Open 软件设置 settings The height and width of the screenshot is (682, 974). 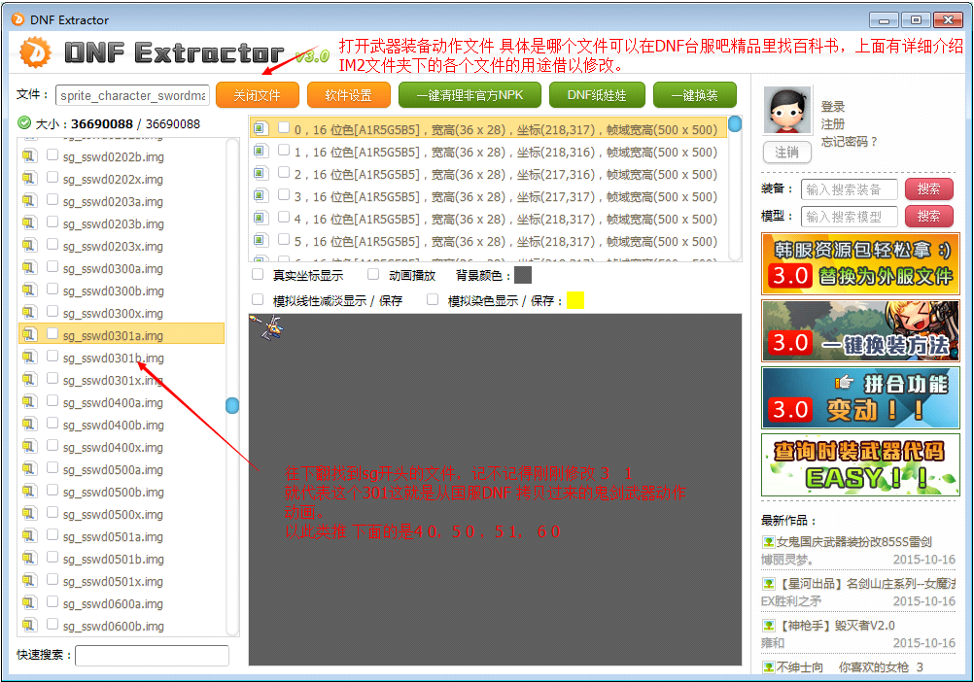348,95
